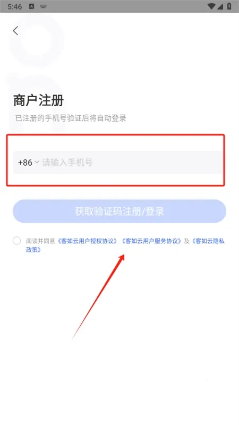Tap the 商户注册 page heading
The image size is (239, 425).
coord(38,100)
